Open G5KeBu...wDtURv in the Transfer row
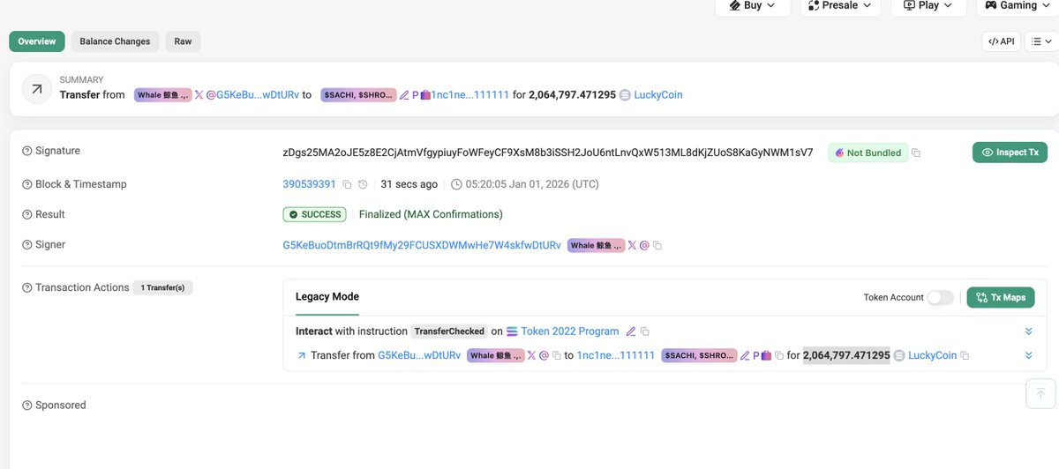Screen dimensions: 1059x469 pyautogui.click(x=419, y=355)
